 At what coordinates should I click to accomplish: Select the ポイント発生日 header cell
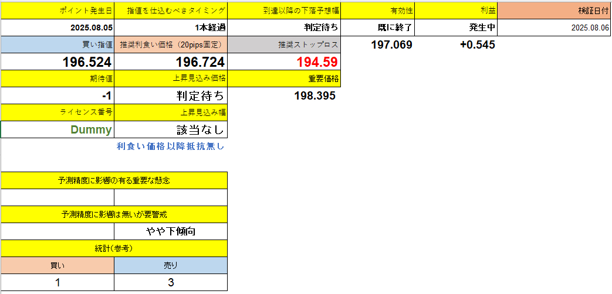[x=58, y=11]
